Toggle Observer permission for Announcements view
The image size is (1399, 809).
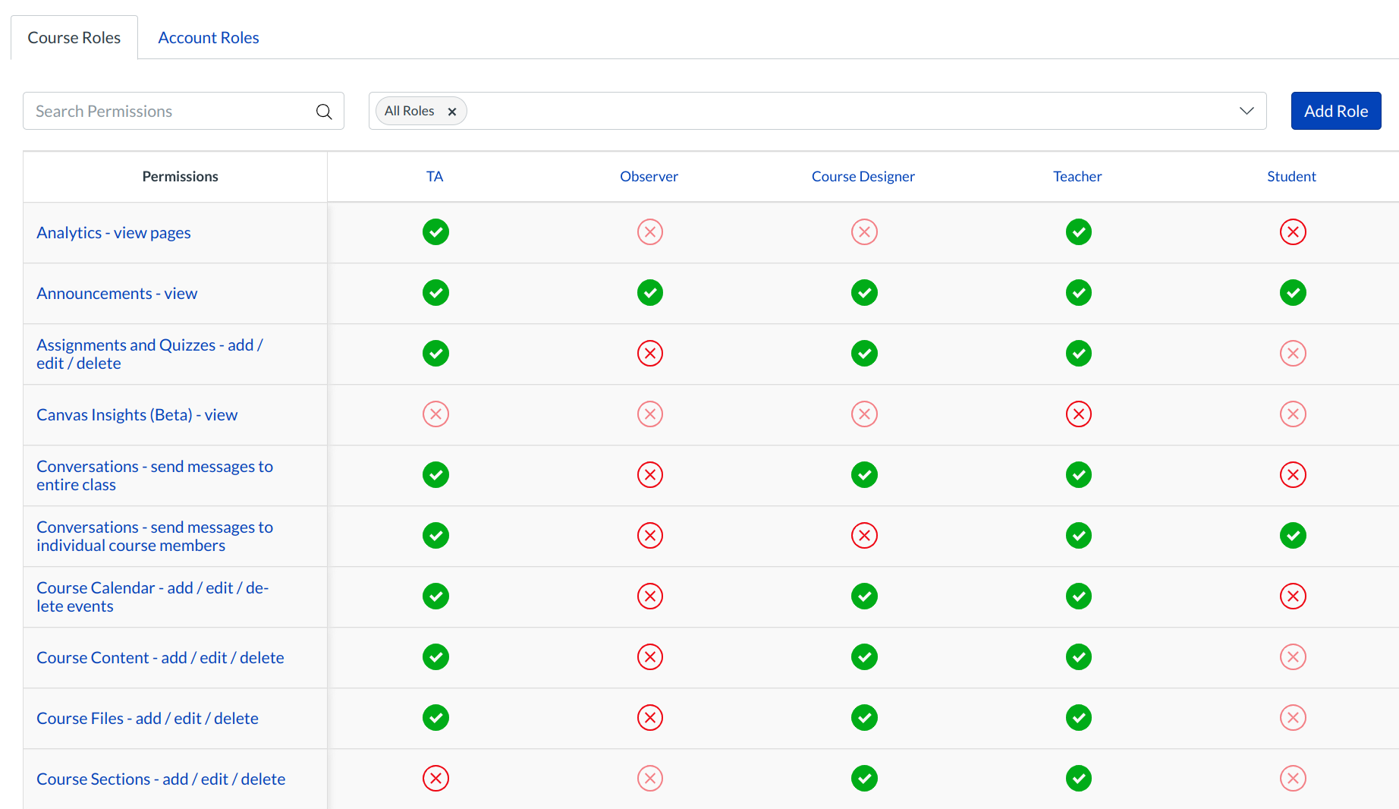click(x=649, y=293)
